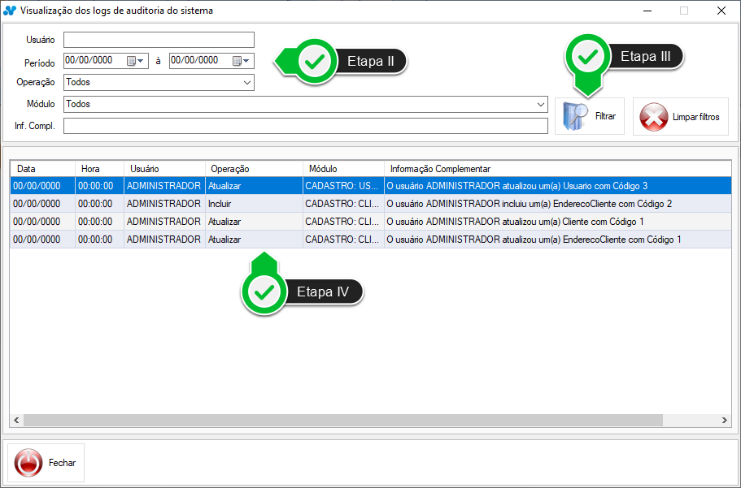Image resolution: width=741 pixels, height=488 pixels.
Task: Expand the Módulo dropdown list
Action: pyautogui.click(x=541, y=105)
